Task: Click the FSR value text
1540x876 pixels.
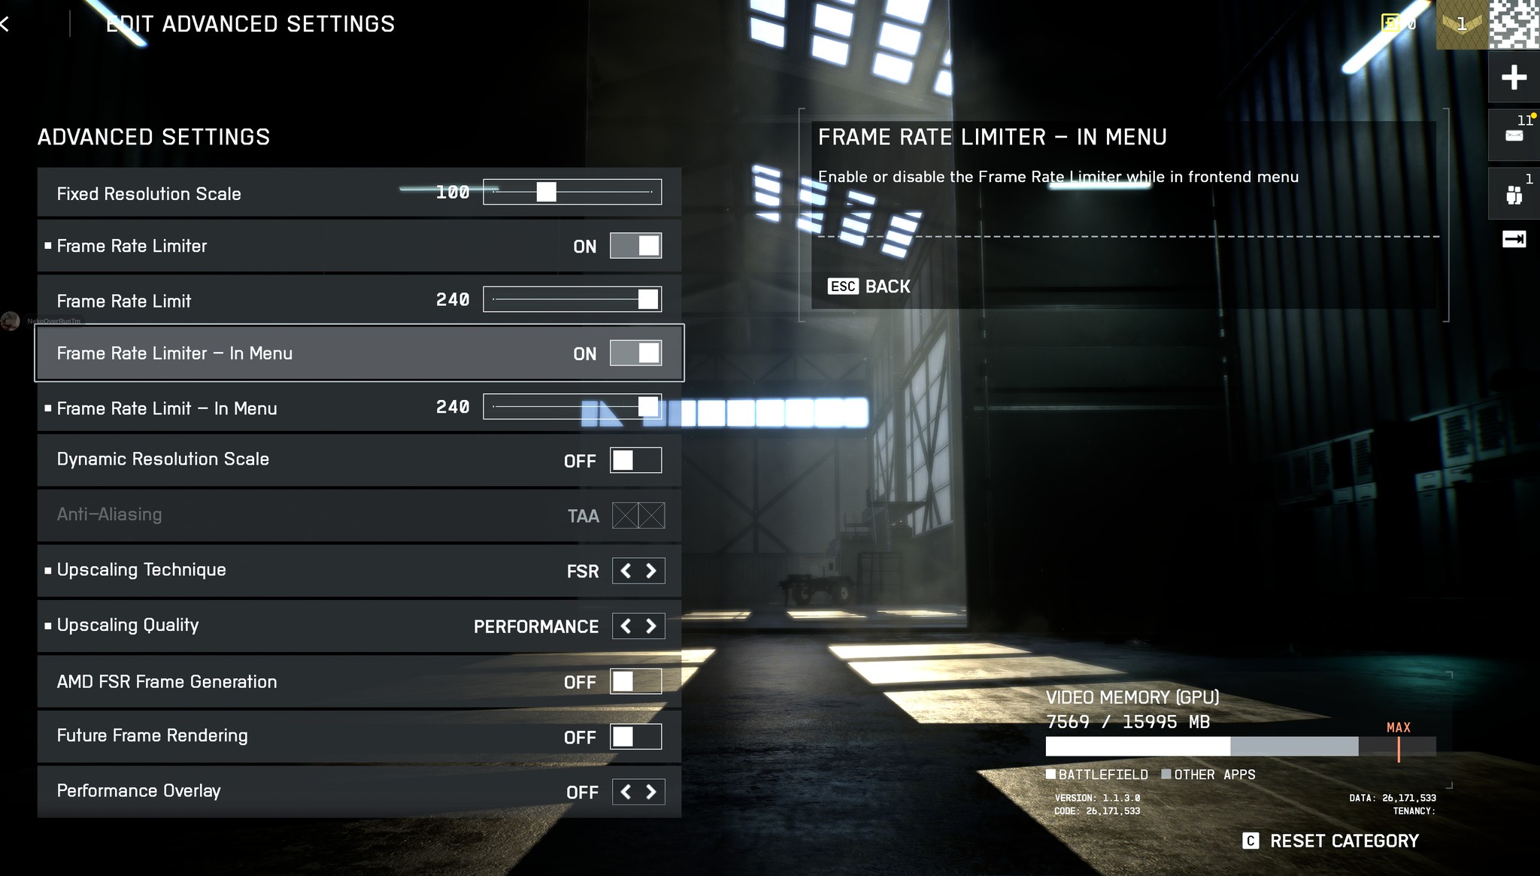Action: (583, 571)
